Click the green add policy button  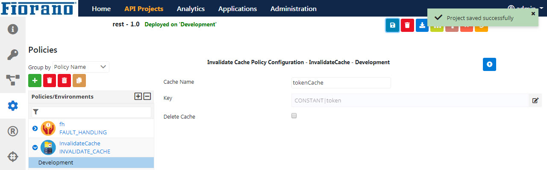[35, 80]
